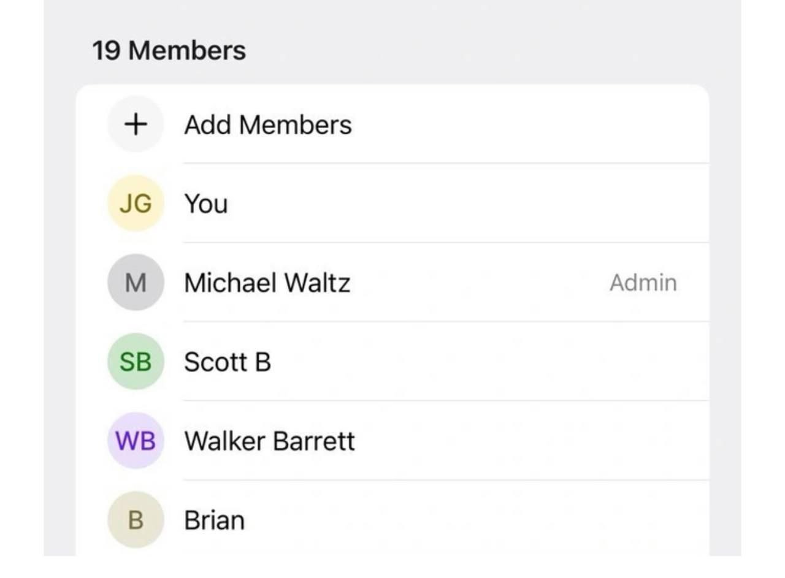785x578 pixels.
Task: Click blank area right of Walker Barrett
Action: point(527,441)
